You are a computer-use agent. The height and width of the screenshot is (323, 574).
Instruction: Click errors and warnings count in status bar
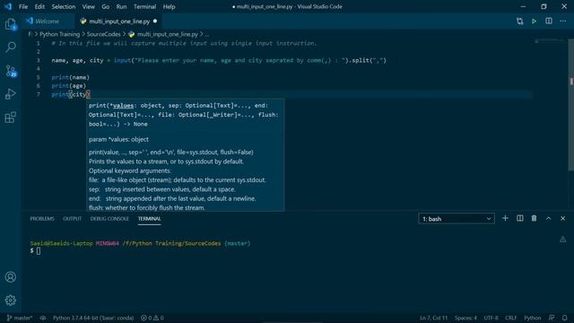(x=152, y=318)
